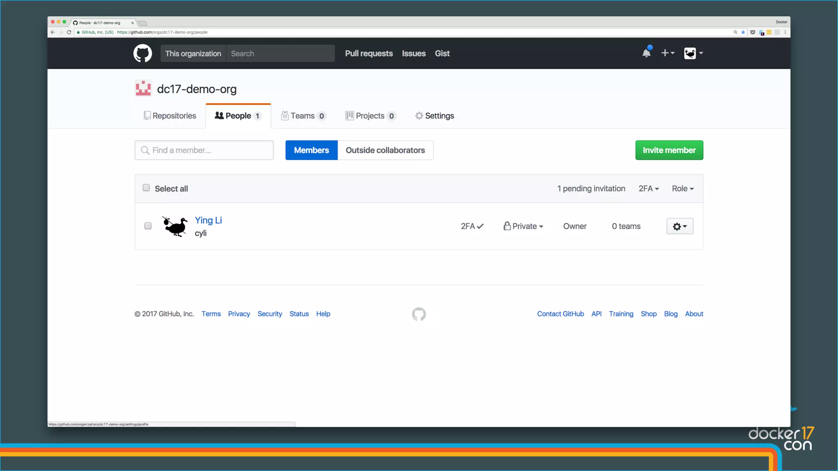
Task: Click the GitHub octocat logo in header
Action: click(142, 54)
